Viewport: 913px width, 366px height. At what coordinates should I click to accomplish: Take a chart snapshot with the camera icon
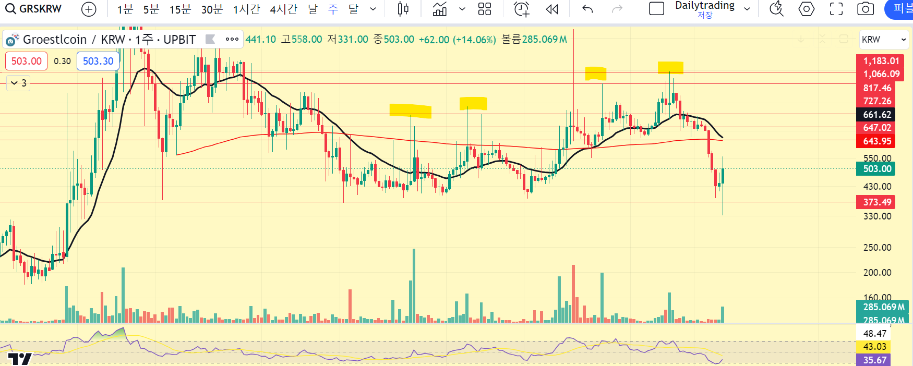(866, 9)
